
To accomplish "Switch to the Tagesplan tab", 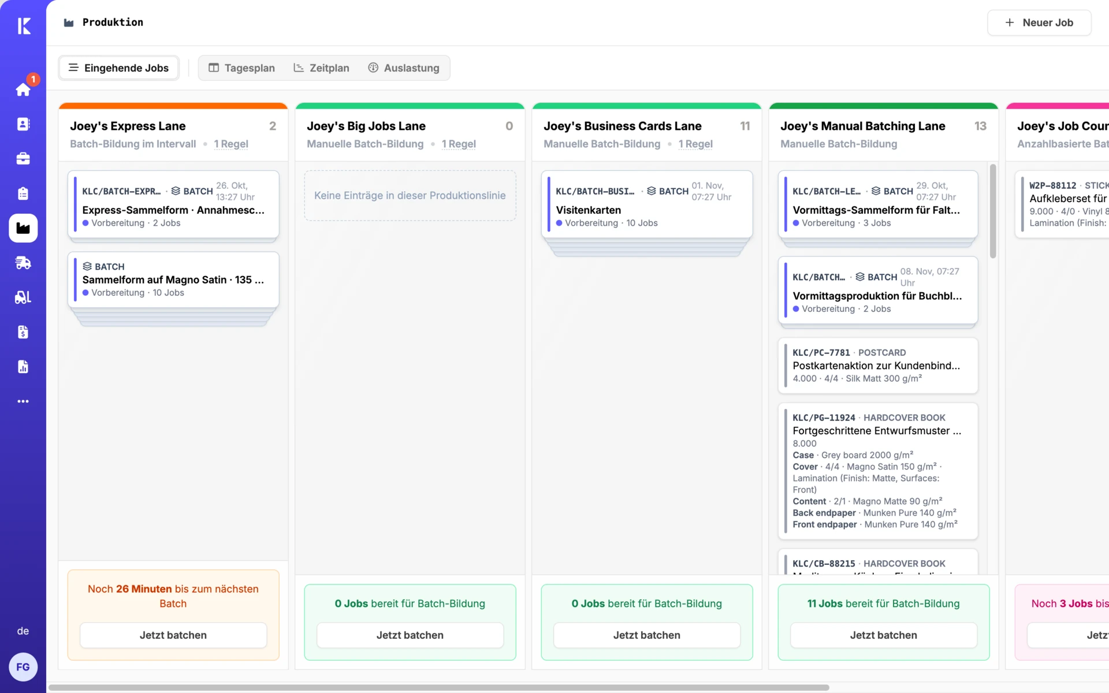I will (241, 68).
